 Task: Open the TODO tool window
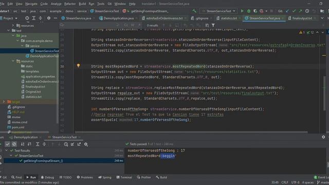click(65, 177)
